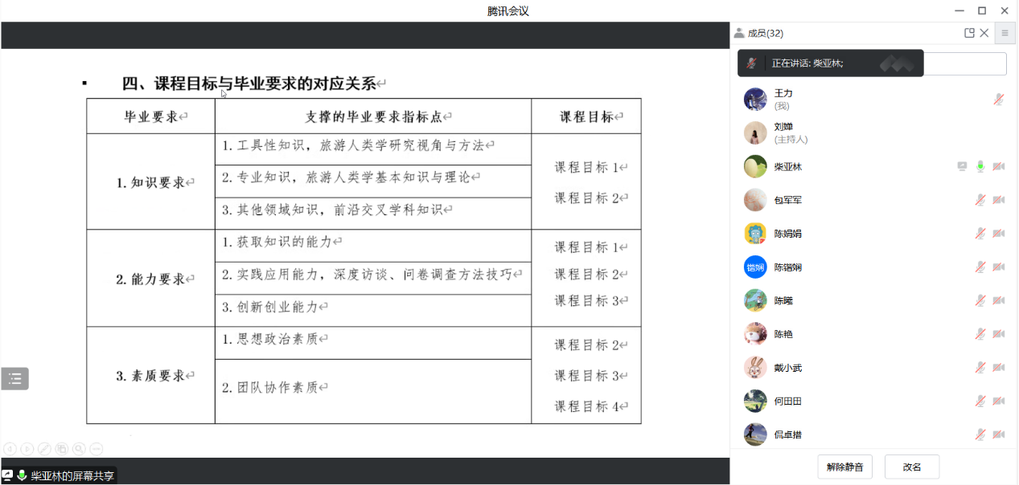This screenshot has width=1019, height=485.
Task: Open the more options ellipsis icon
Action: [97, 449]
